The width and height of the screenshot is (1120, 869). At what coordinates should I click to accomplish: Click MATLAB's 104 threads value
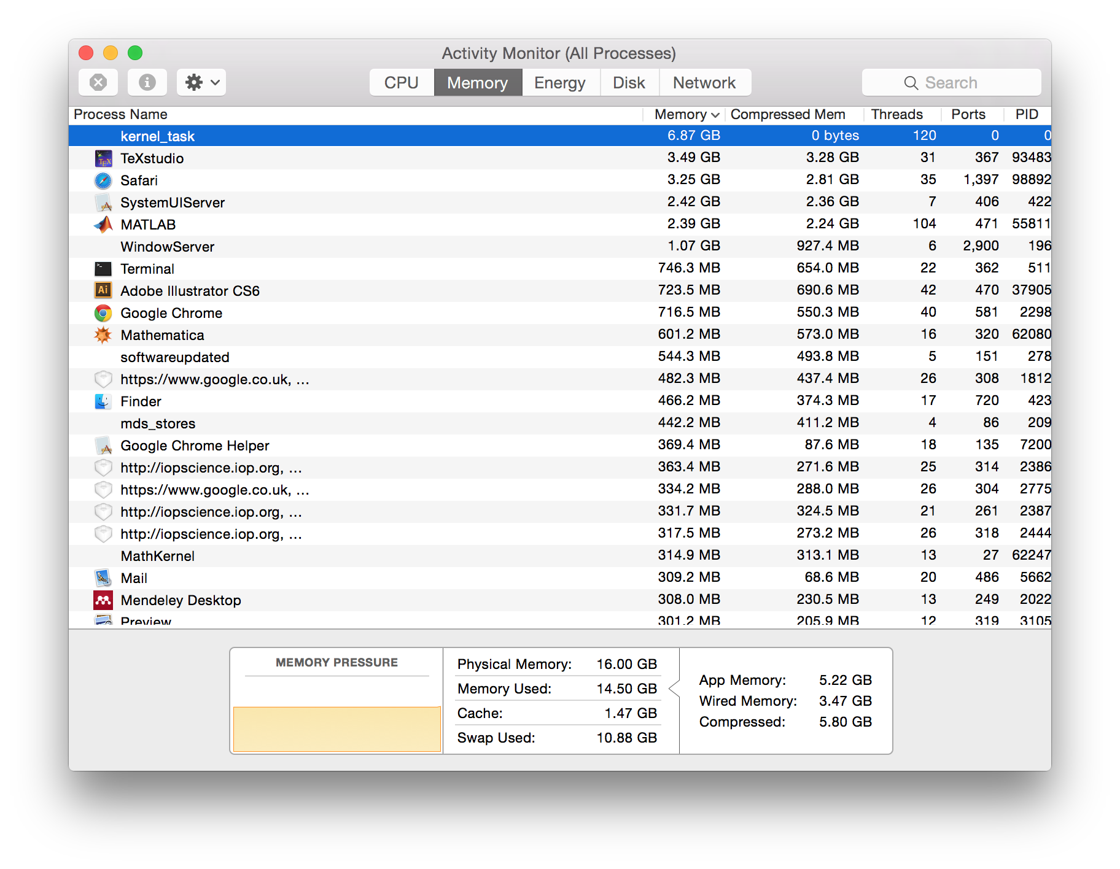pyautogui.click(x=924, y=223)
